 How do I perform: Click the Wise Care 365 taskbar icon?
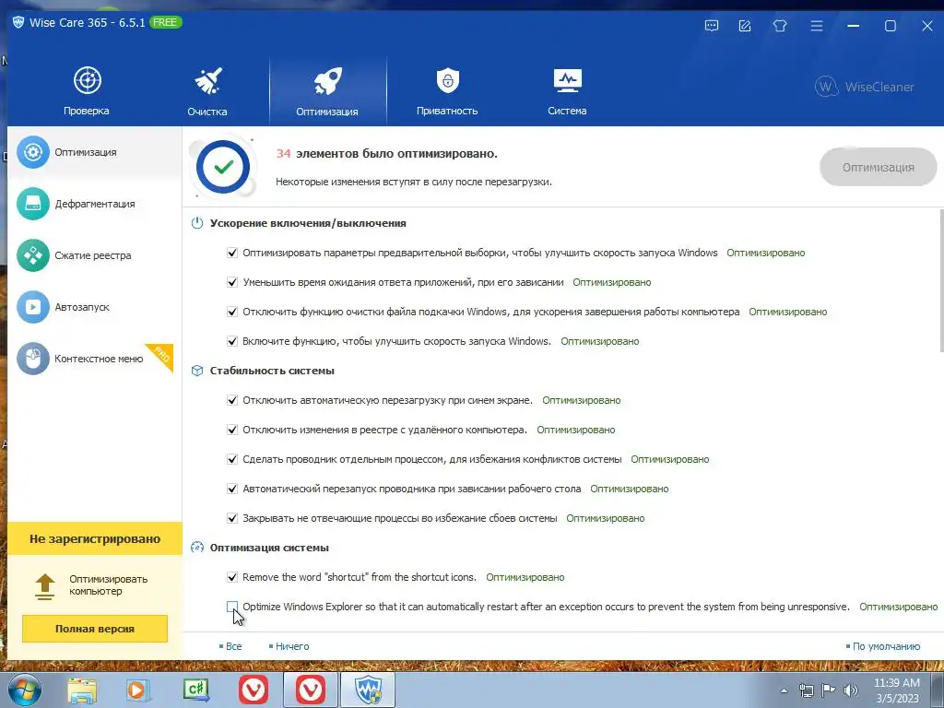pyautogui.click(x=368, y=690)
